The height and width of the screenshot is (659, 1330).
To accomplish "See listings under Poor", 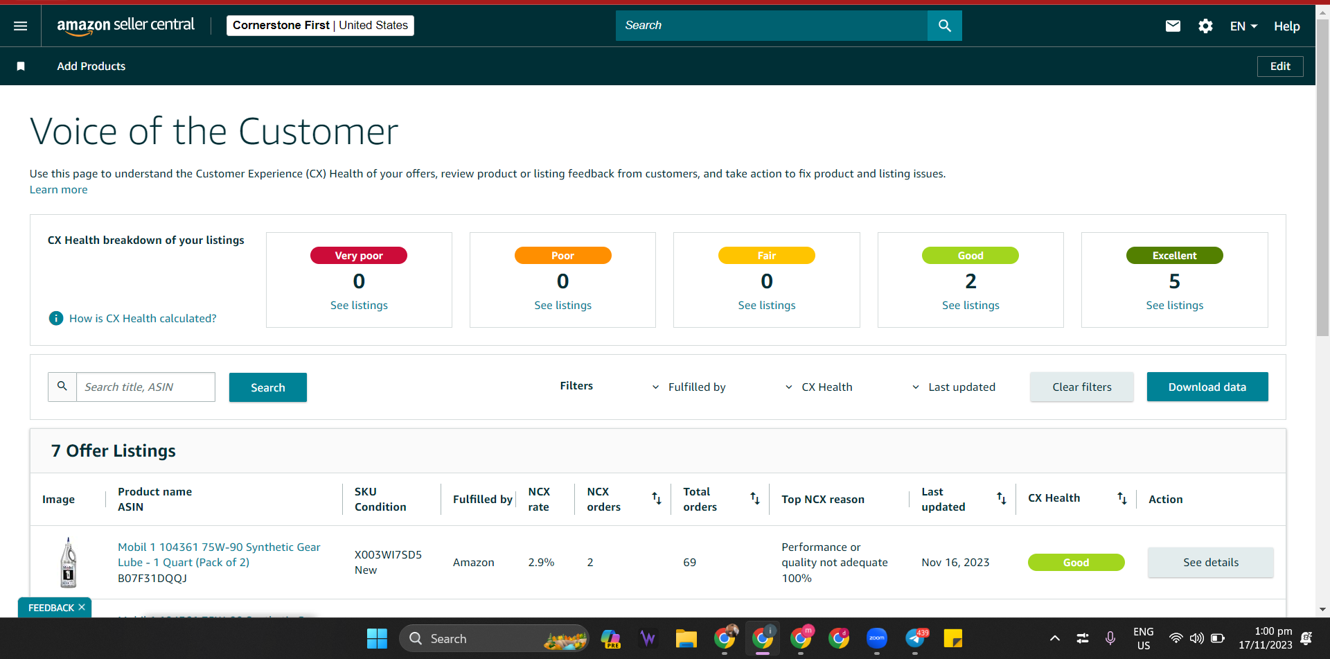I will tap(563, 306).
